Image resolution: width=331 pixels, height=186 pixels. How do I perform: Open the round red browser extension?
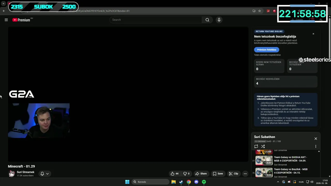[x=274, y=11]
